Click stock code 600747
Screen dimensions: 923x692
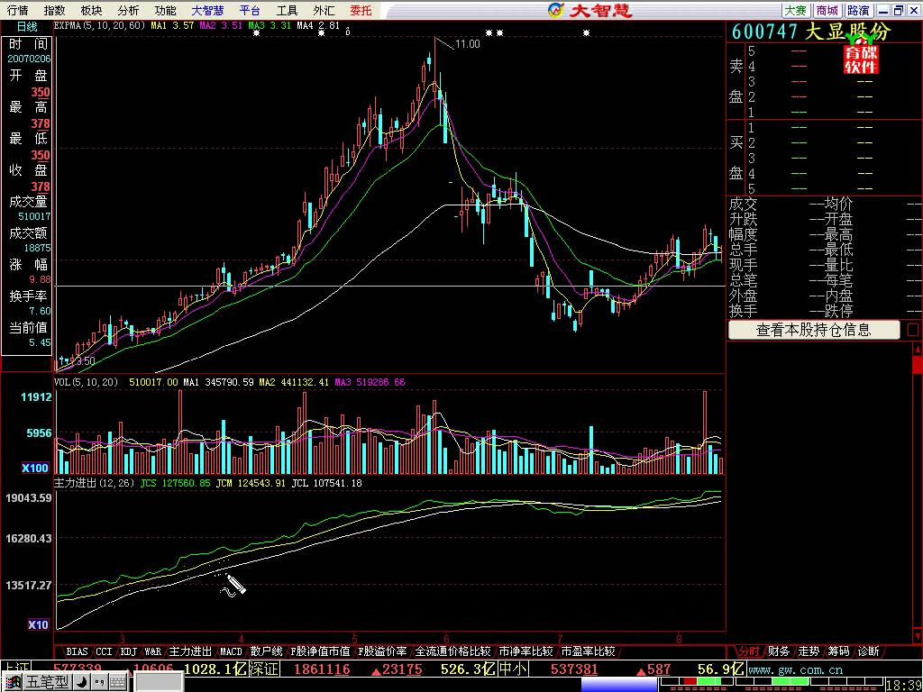pyautogui.click(x=764, y=32)
